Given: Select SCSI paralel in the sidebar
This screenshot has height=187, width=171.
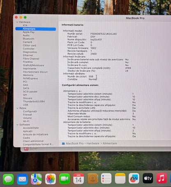Looking at the screenshot, I should pyautogui.click(x=30, y=91).
